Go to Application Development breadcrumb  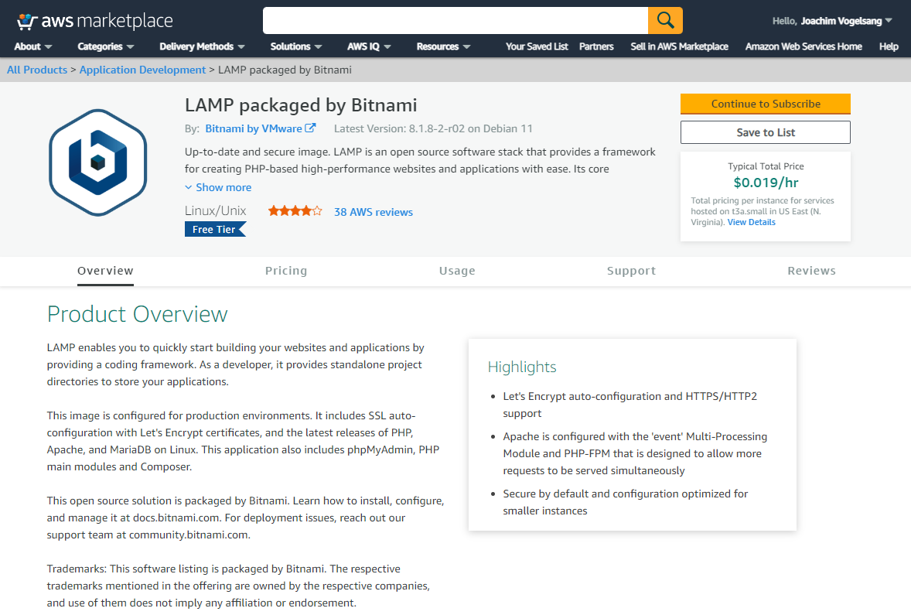pos(142,70)
